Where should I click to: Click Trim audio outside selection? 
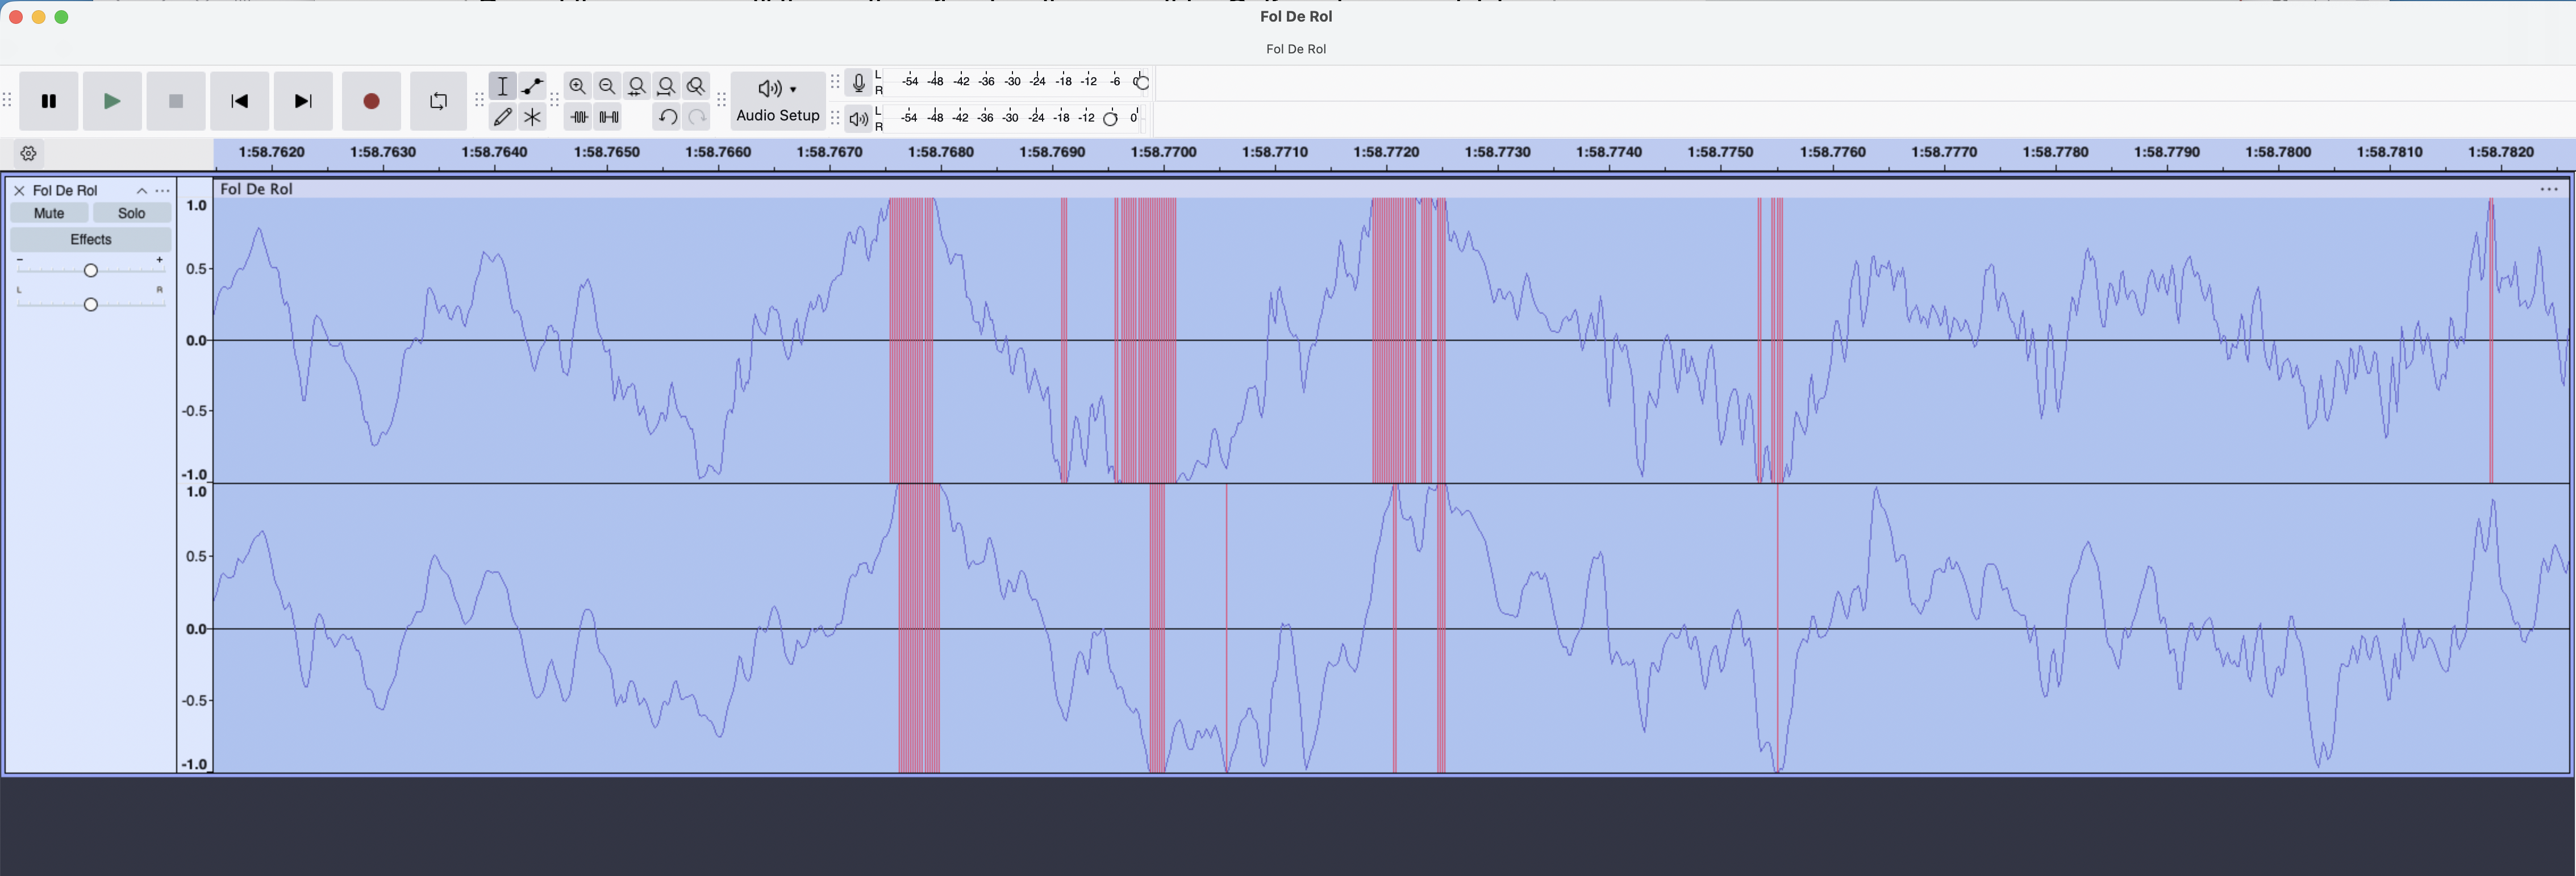coord(579,117)
